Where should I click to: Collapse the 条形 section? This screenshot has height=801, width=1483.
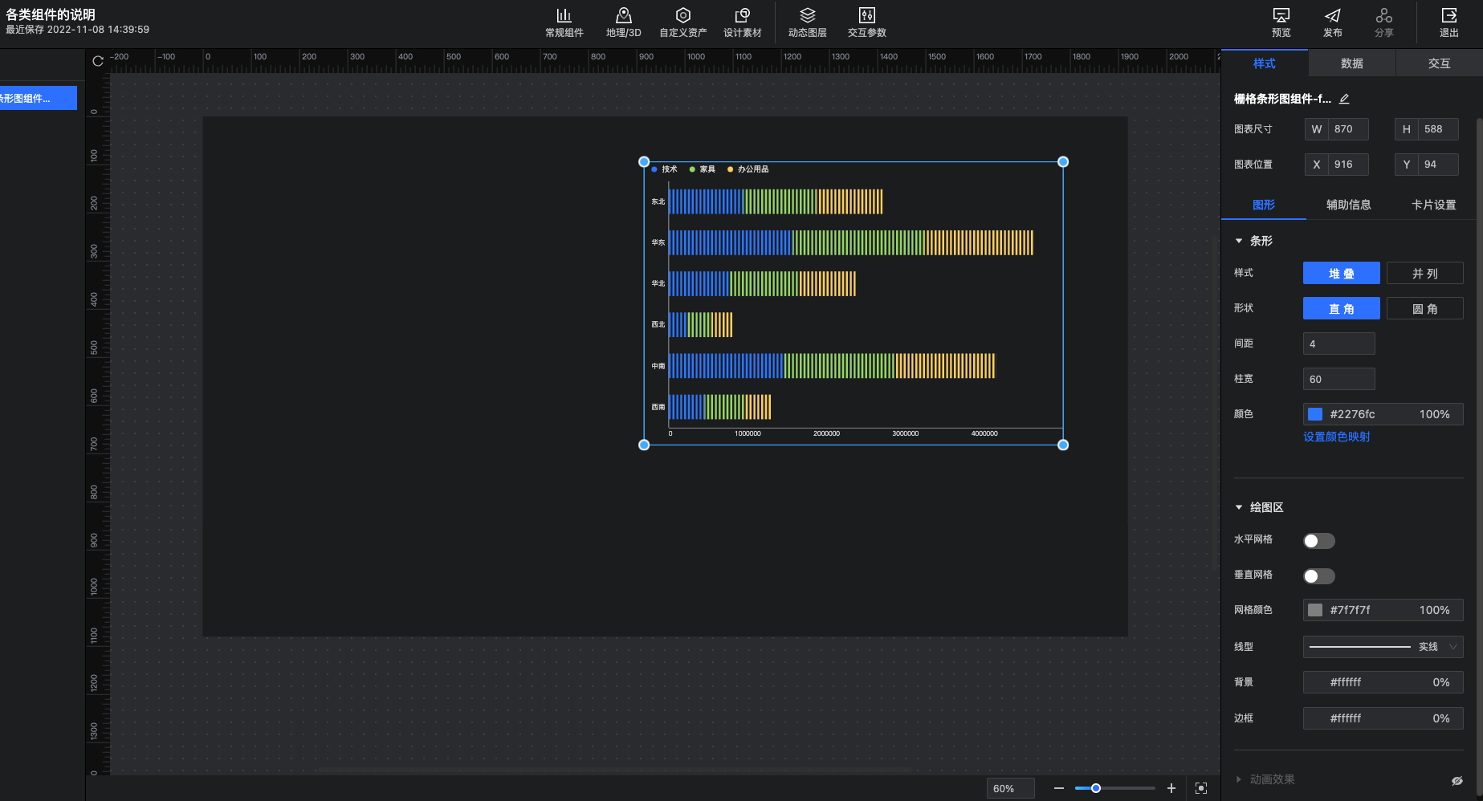click(x=1239, y=241)
